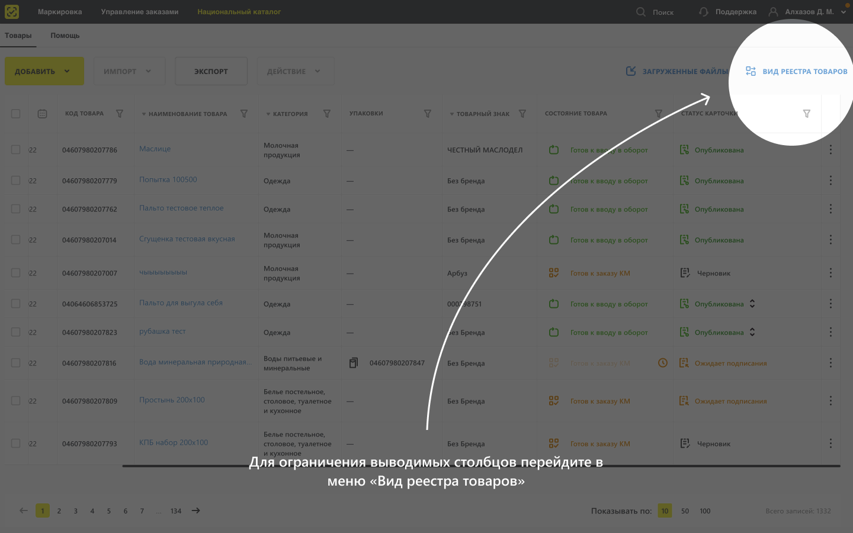Image resolution: width=853 pixels, height=533 pixels.
Task: Open the search magnifier in header
Action: click(641, 12)
